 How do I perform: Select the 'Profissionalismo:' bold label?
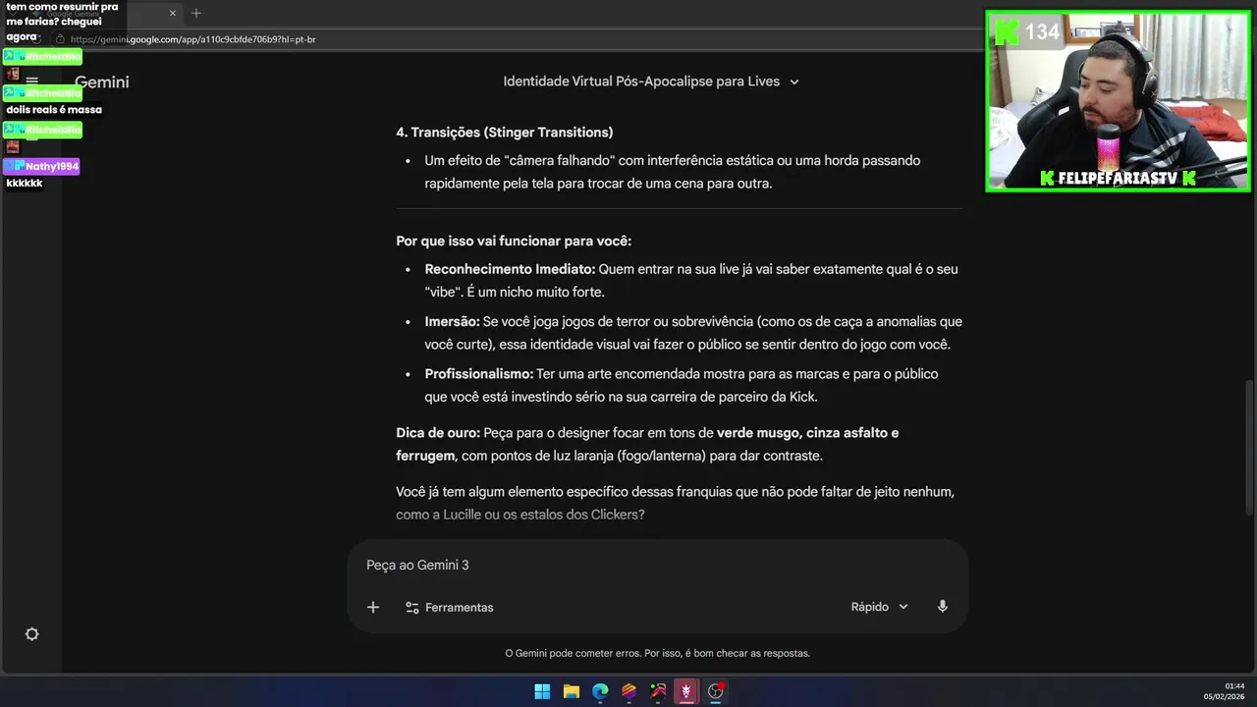point(479,374)
